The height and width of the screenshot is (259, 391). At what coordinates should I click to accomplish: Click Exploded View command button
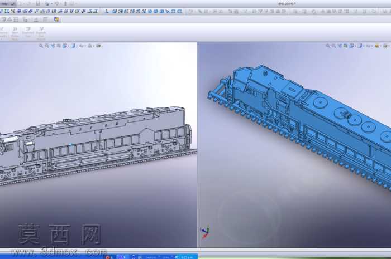[28, 32]
